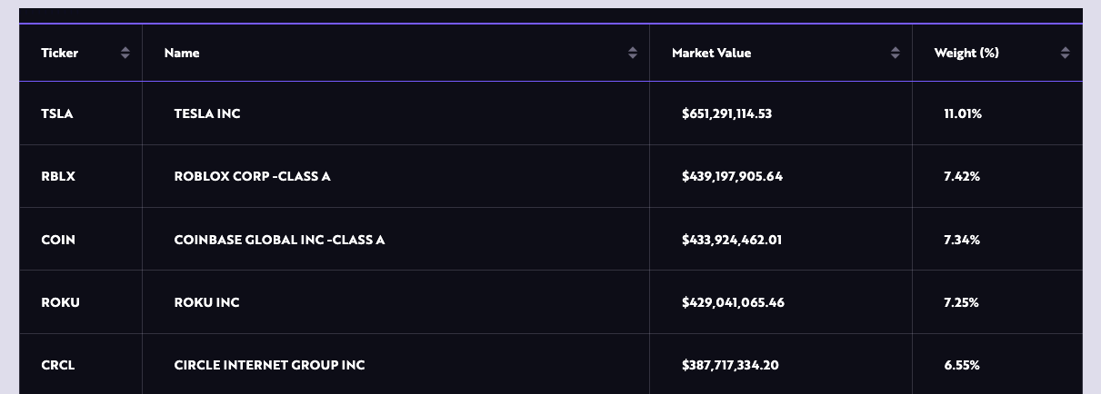Select the Weight (%) header label
Image resolution: width=1101 pixels, height=394 pixels.
coord(966,53)
